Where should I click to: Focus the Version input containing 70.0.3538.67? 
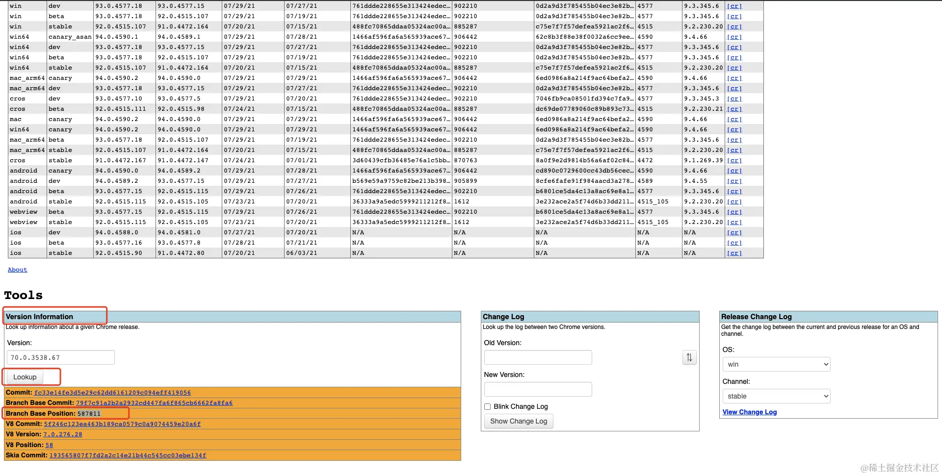point(61,357)
